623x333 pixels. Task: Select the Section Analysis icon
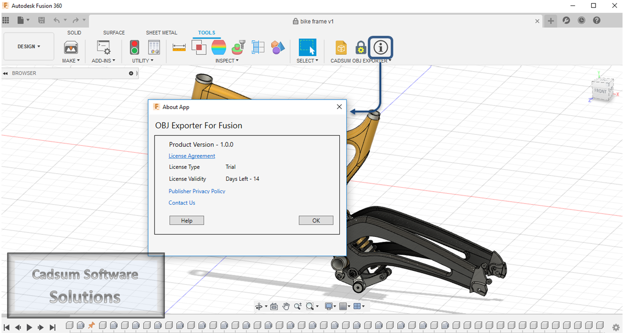click(x=258, y=46)
